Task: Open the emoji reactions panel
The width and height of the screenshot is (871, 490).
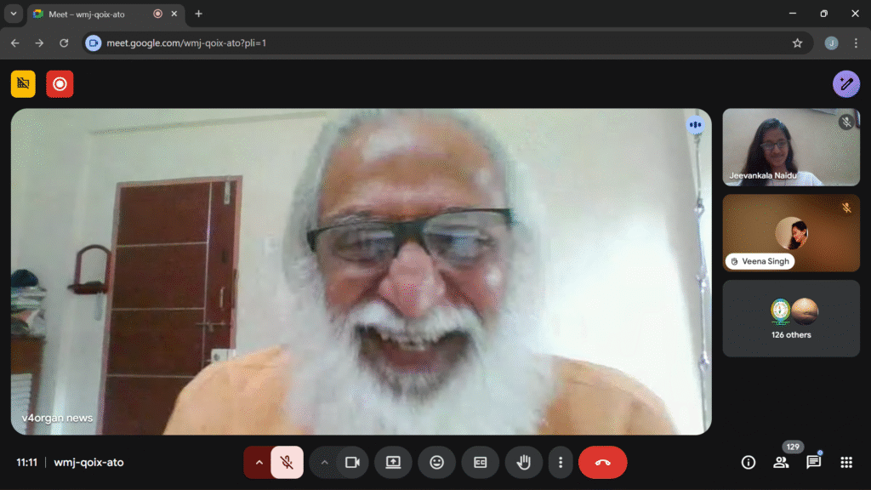Action: [x=437, y=462]
